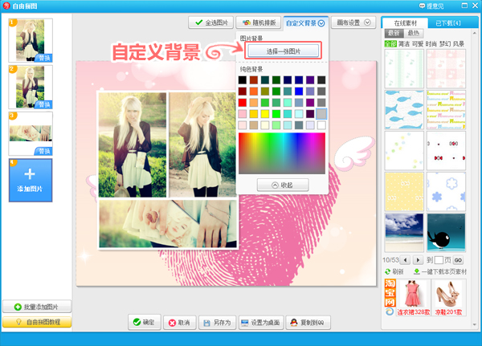Viewport: 482px width, 346px height.
Task: Toggle the 最新 newest sort option
Action: [x=394, y=34]
